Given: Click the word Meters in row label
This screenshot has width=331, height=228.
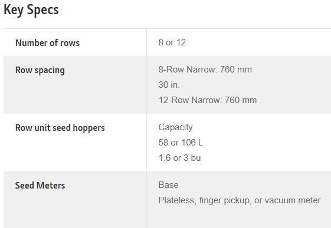Looking at the screenshot, I should coord(51,186).
